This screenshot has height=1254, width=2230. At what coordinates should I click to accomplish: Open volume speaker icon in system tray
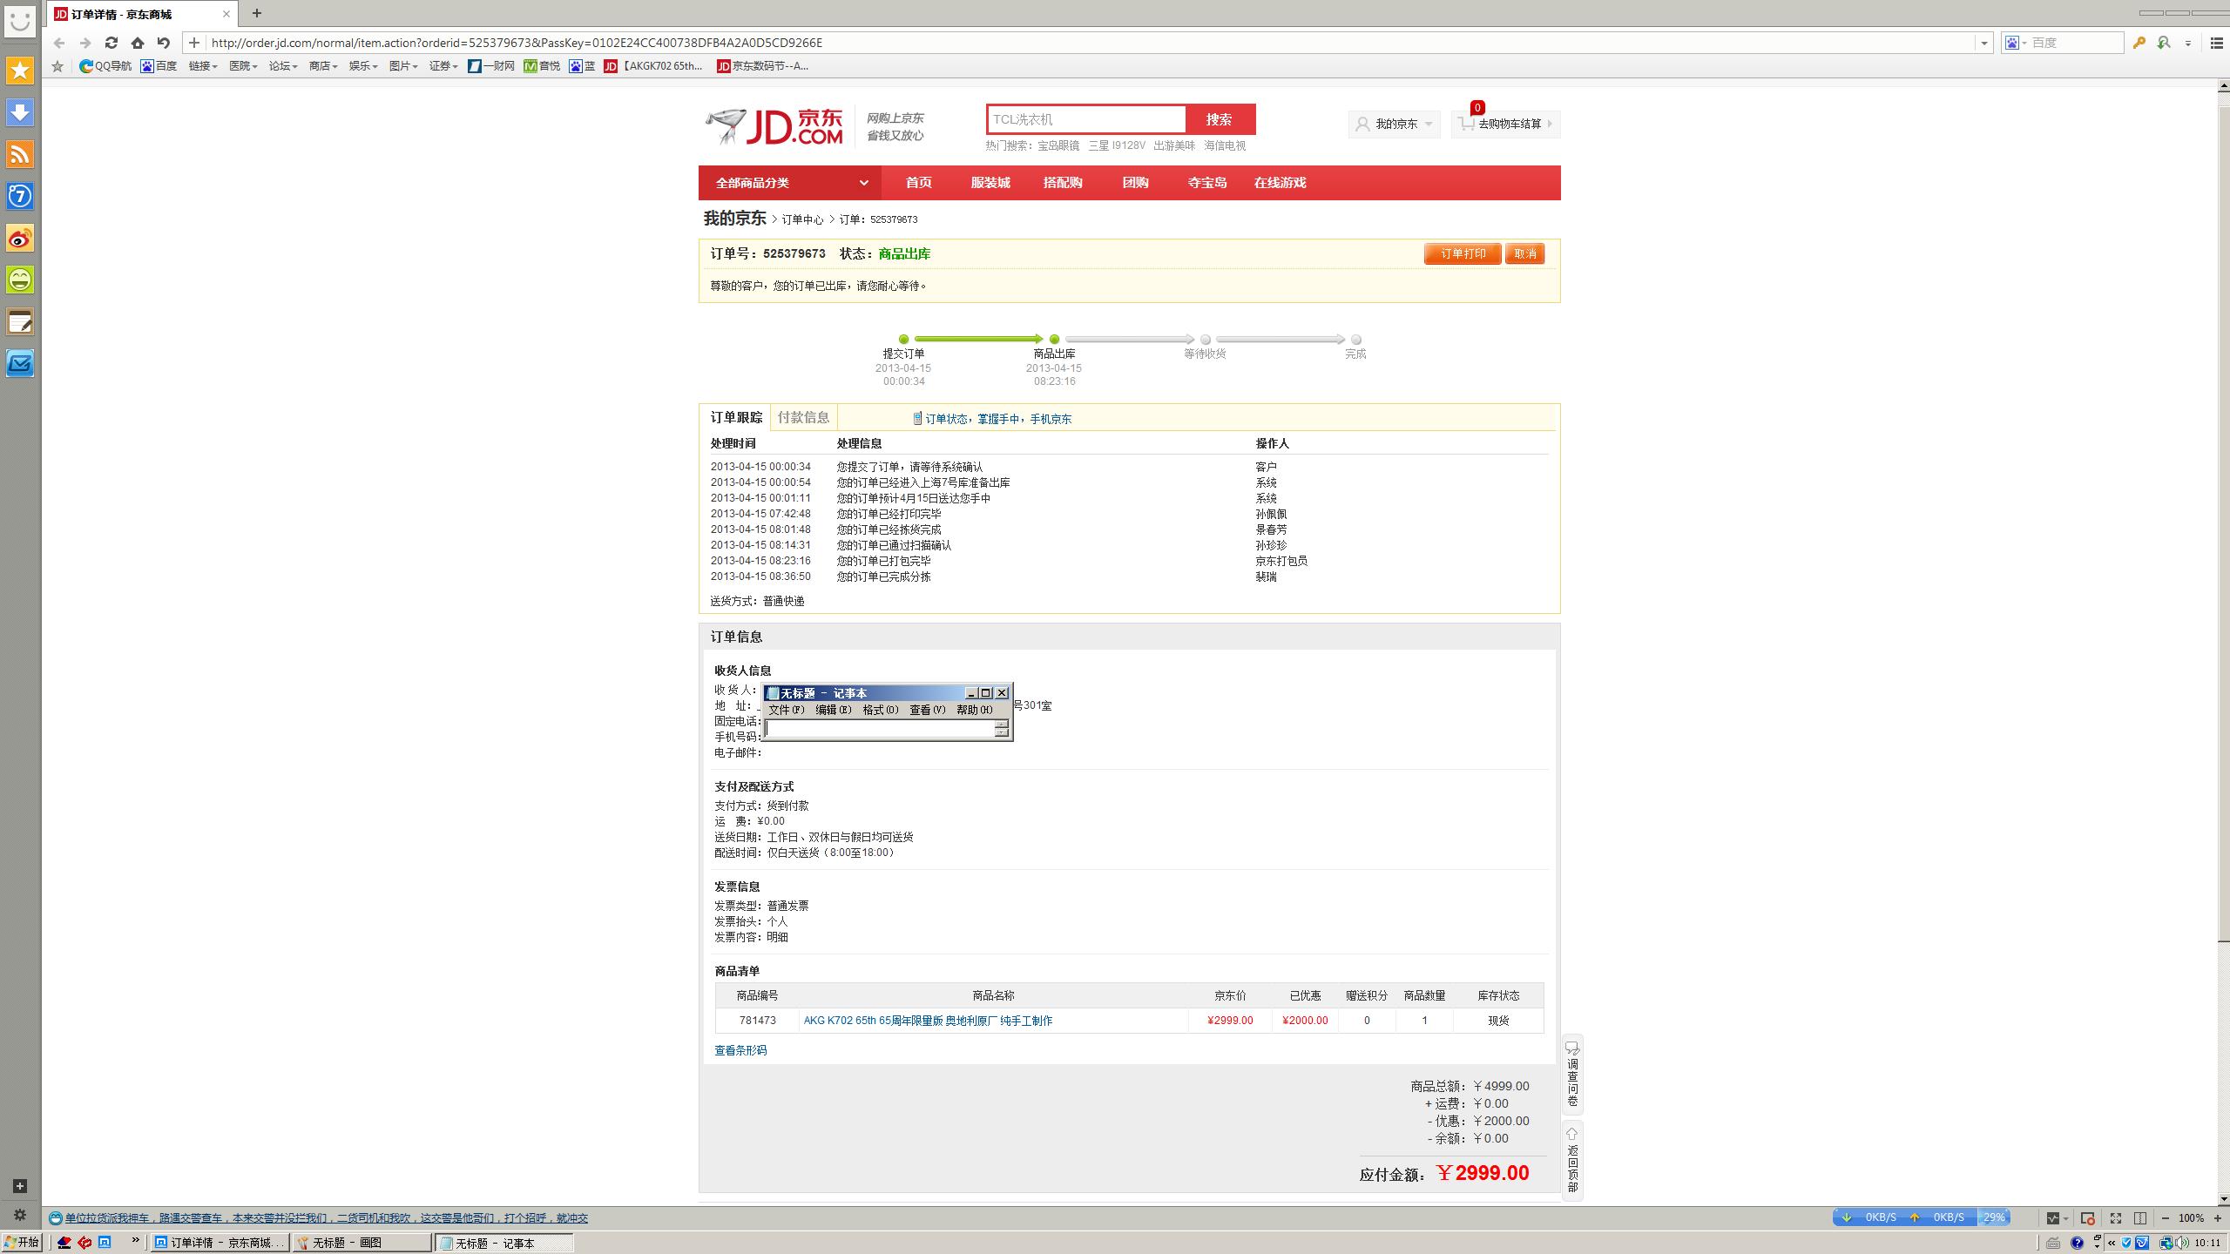(x=2184, y=1243)
